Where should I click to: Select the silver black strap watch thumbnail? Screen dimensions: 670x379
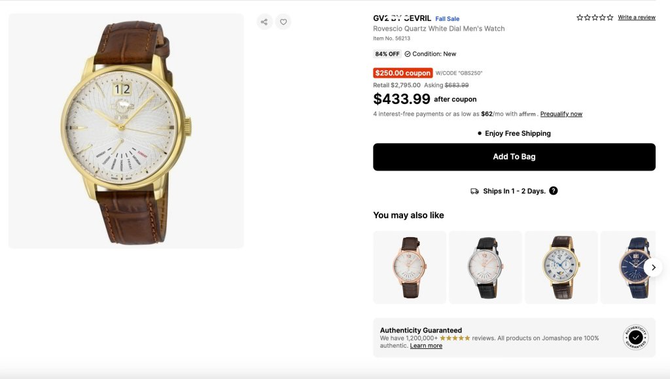tap(485, 267)
